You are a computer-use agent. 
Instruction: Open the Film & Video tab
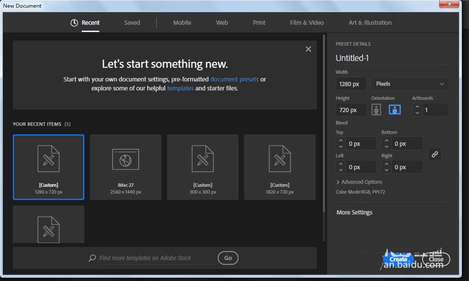[307, 23]
